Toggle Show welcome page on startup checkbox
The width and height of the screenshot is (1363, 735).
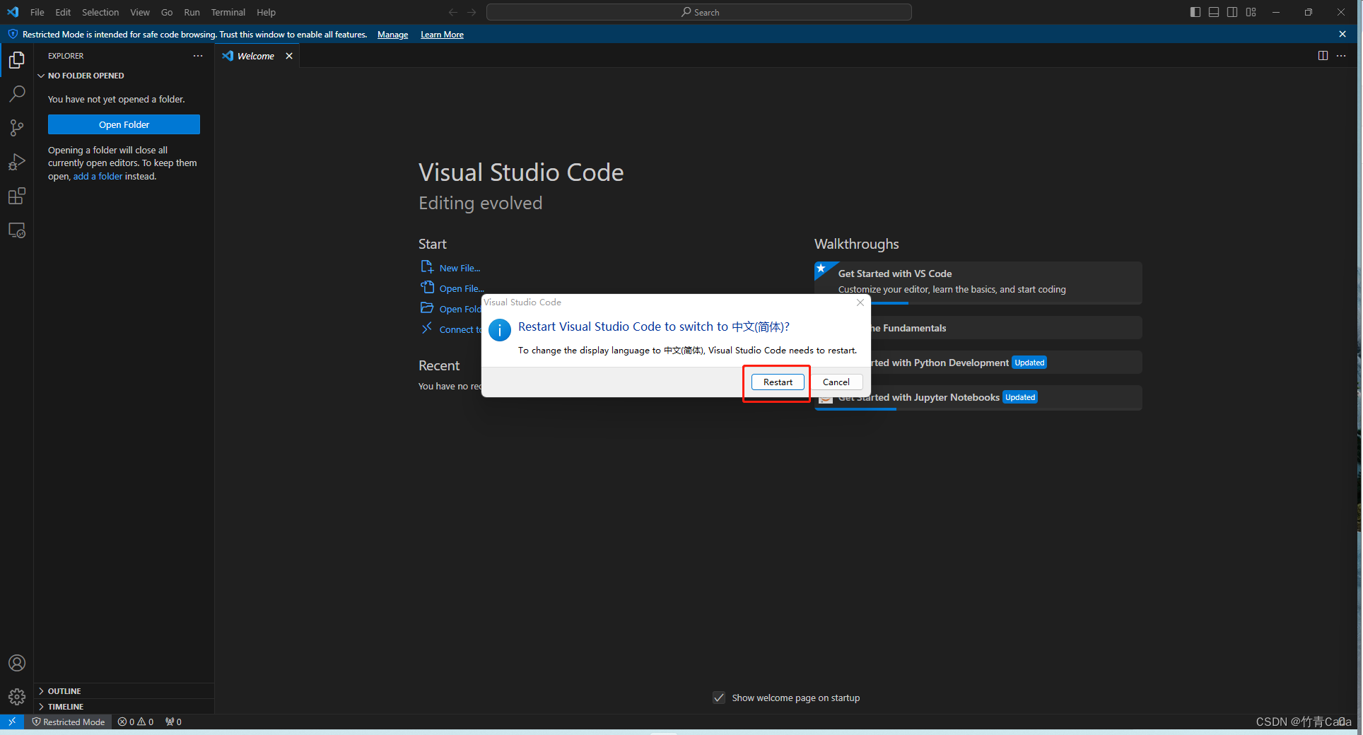(x=719, y=698)
